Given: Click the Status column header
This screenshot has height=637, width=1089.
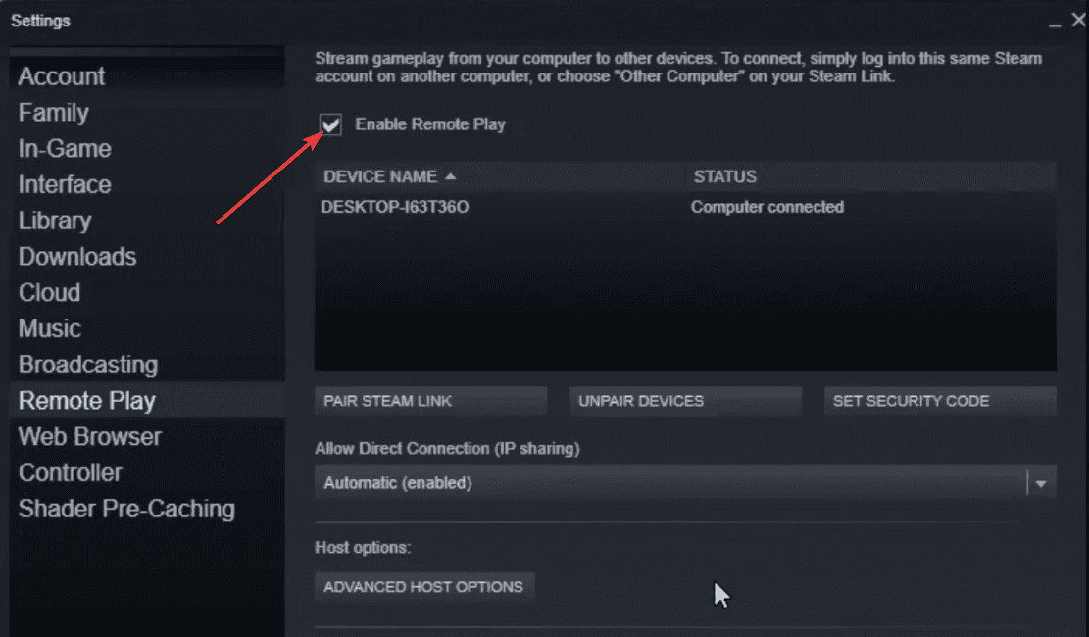Looking at the screenshot, I should (x=724, y=177).
